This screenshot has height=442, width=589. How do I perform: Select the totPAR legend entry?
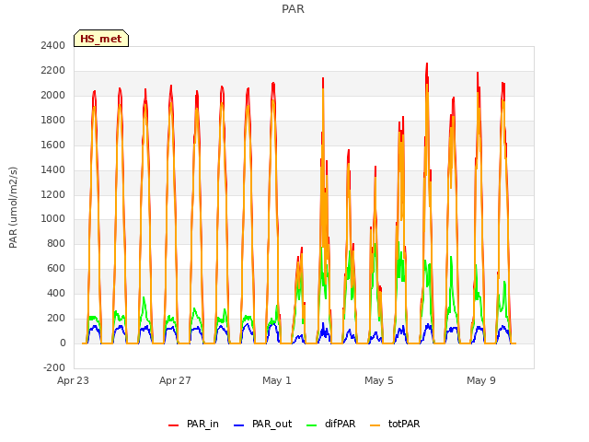[395, 424]
